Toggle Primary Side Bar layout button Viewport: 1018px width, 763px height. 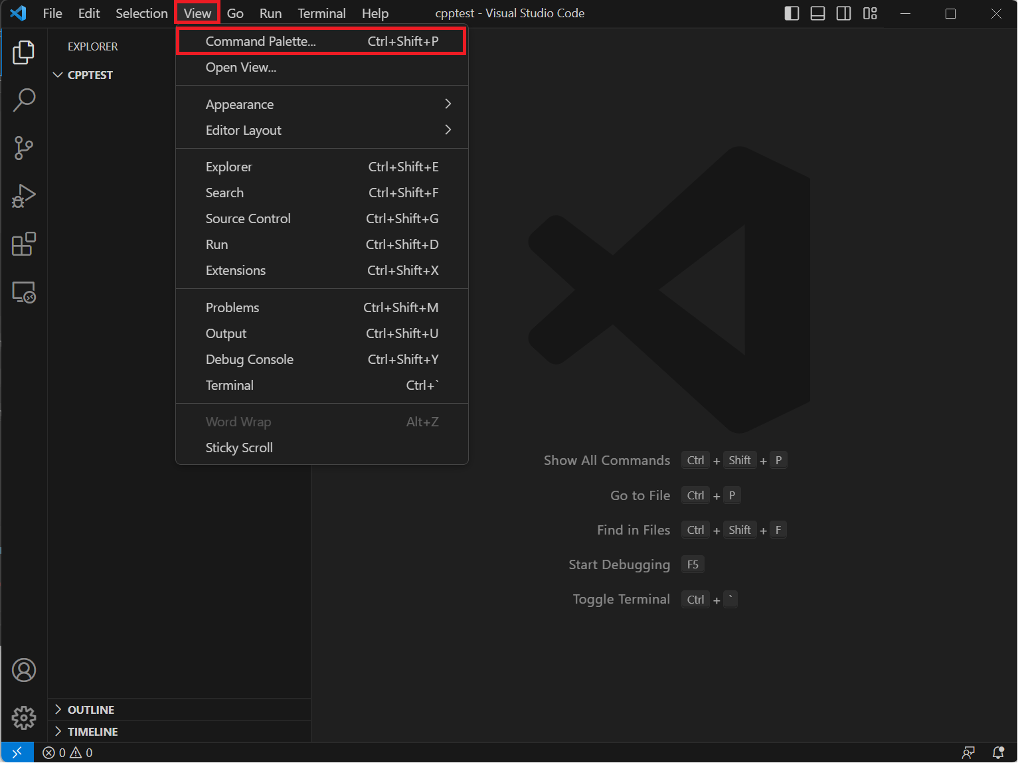[792, 13]
